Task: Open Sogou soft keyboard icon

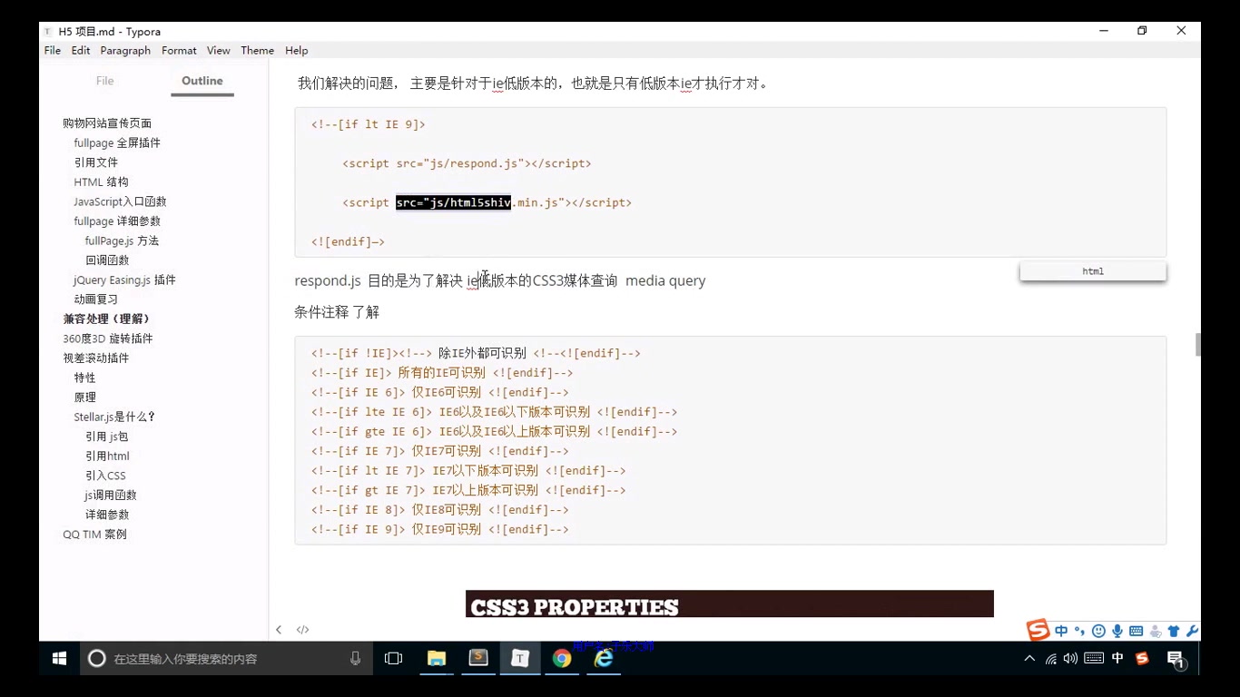Action: 1136,631
